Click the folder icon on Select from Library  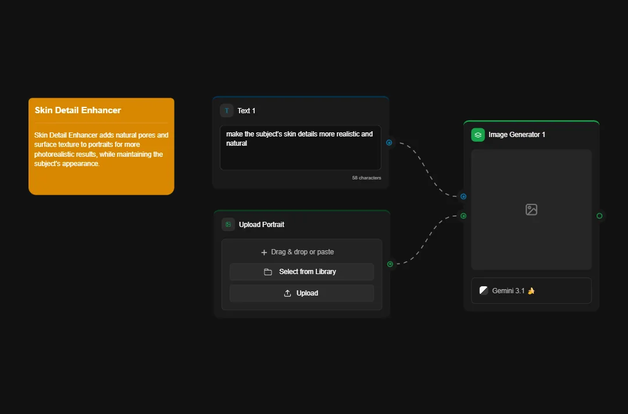tap(267, 271)
